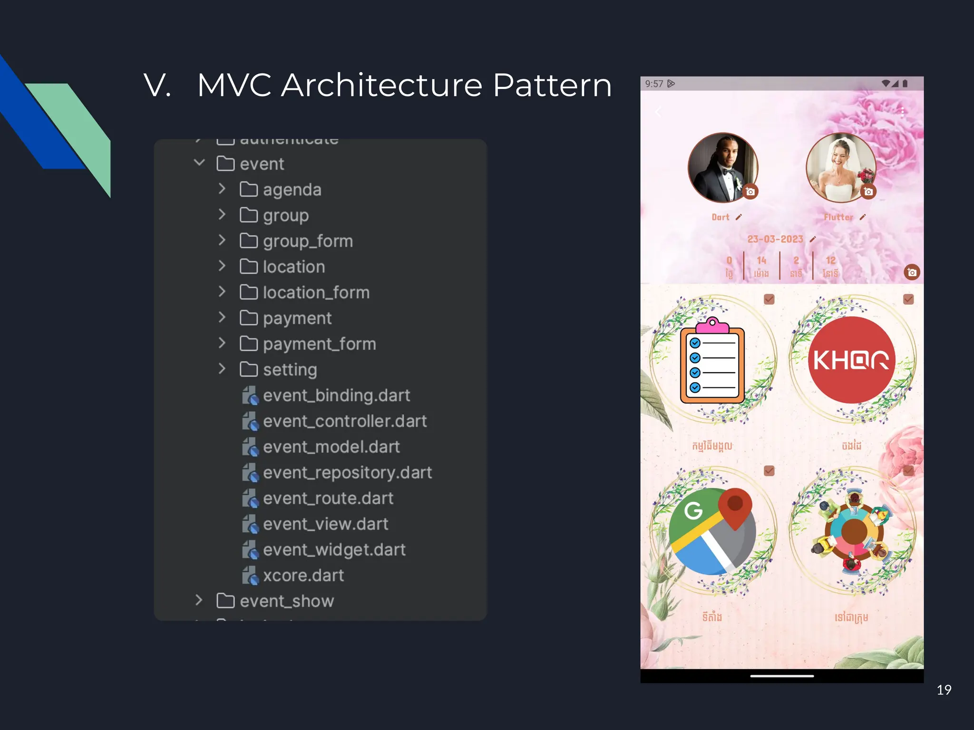The height and width of the screenshot is (730, 974).
Task: Open the three-dot overflow menu
Action: click(902, 112)
